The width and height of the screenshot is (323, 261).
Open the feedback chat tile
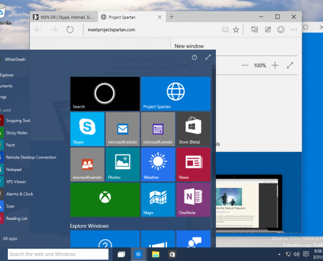pos(193,239)
